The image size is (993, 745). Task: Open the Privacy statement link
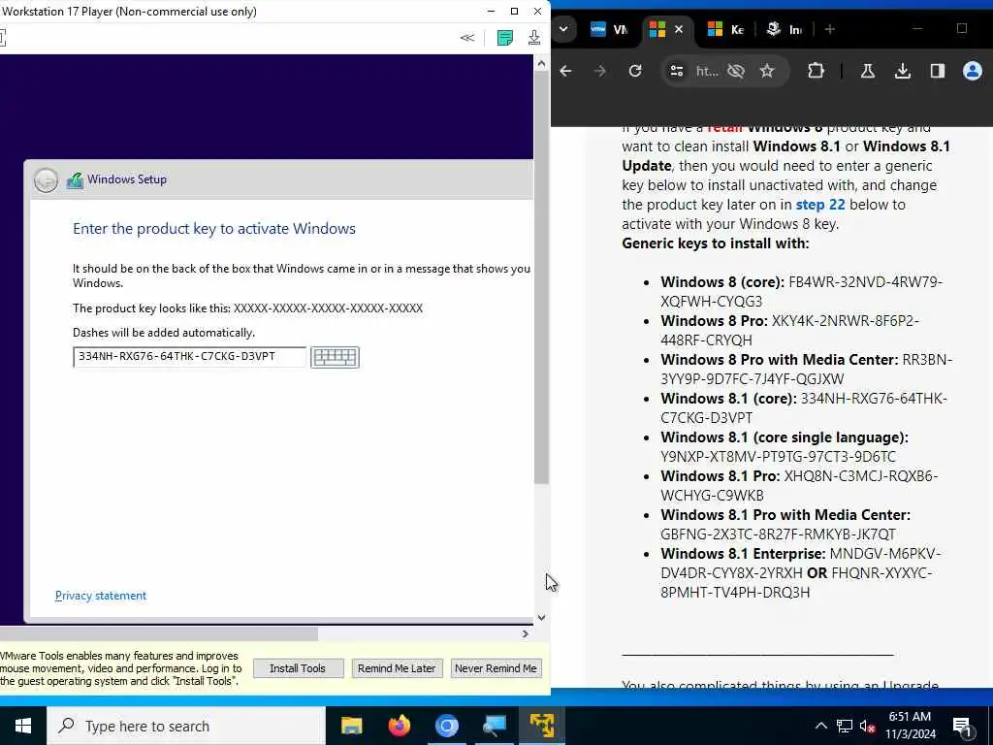(x=101, y=596)
